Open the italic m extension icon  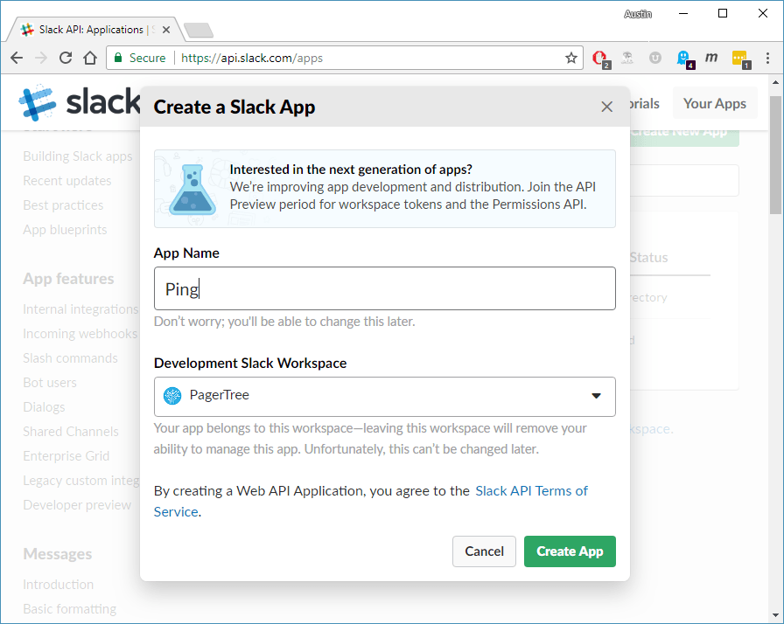click(711, 58)
